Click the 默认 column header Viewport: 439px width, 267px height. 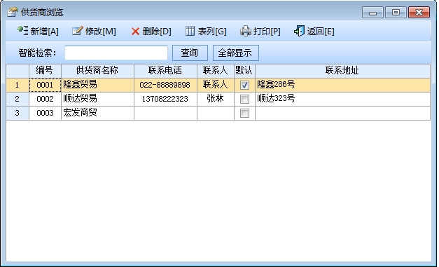coord(244,71)
